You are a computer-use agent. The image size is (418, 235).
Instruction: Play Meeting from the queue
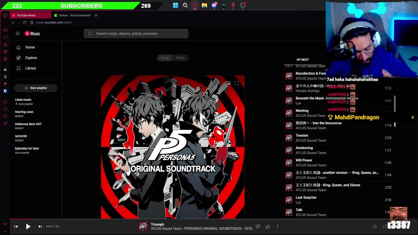click(339, 113)
